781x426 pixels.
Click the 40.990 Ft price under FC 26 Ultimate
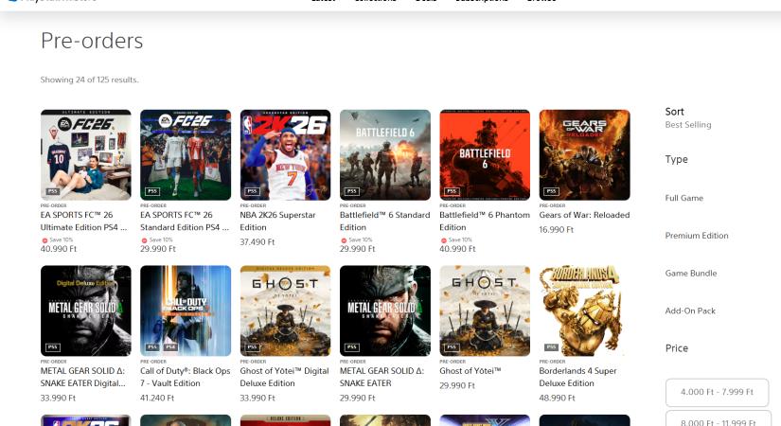coord(59,249)
